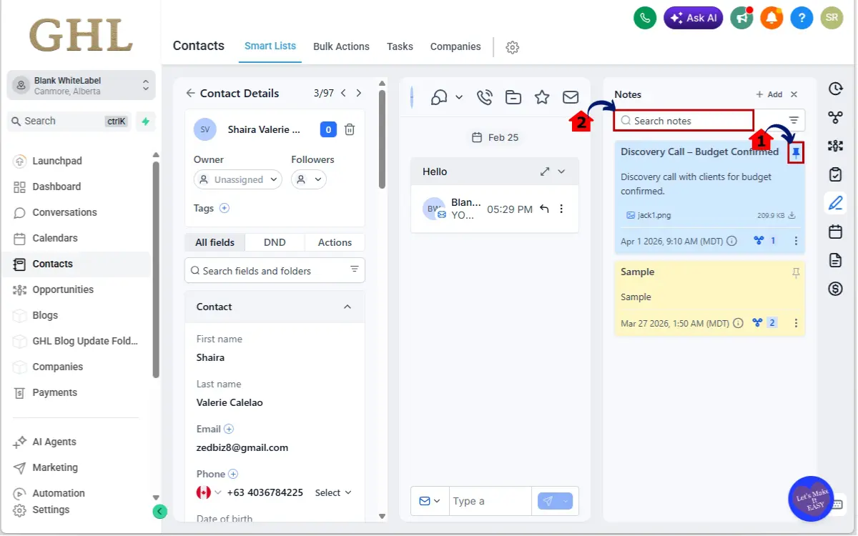Viewport: 858px width, 536px height.
Task: Open the Owner Unassigned dropdown
Action: (x=238, y=180)
